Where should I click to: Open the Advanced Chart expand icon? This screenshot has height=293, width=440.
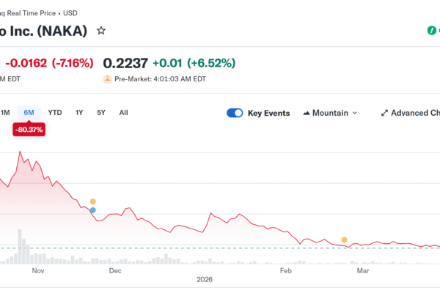click(x=384, y=113)
